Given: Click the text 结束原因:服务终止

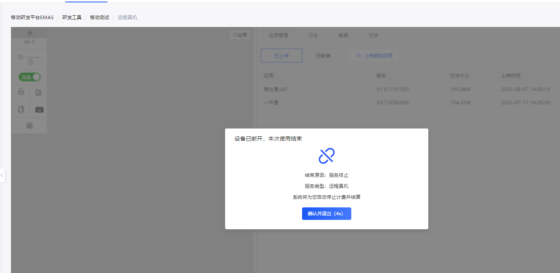Looking at the screenshot, I should point(327,175).
